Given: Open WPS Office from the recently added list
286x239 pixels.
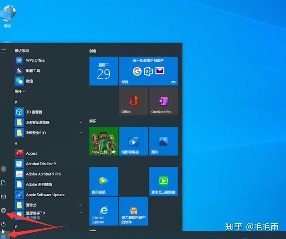Looking at the screenshot, I should [x=35, y=60].
